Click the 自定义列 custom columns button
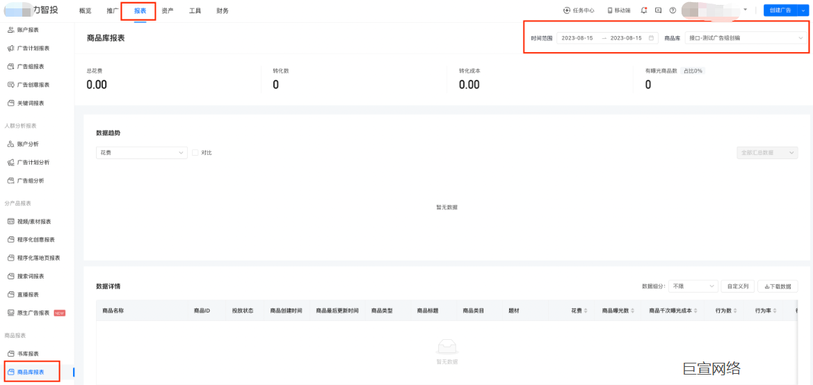This screenshot has width=813, height=385. [x=738, y=286]
